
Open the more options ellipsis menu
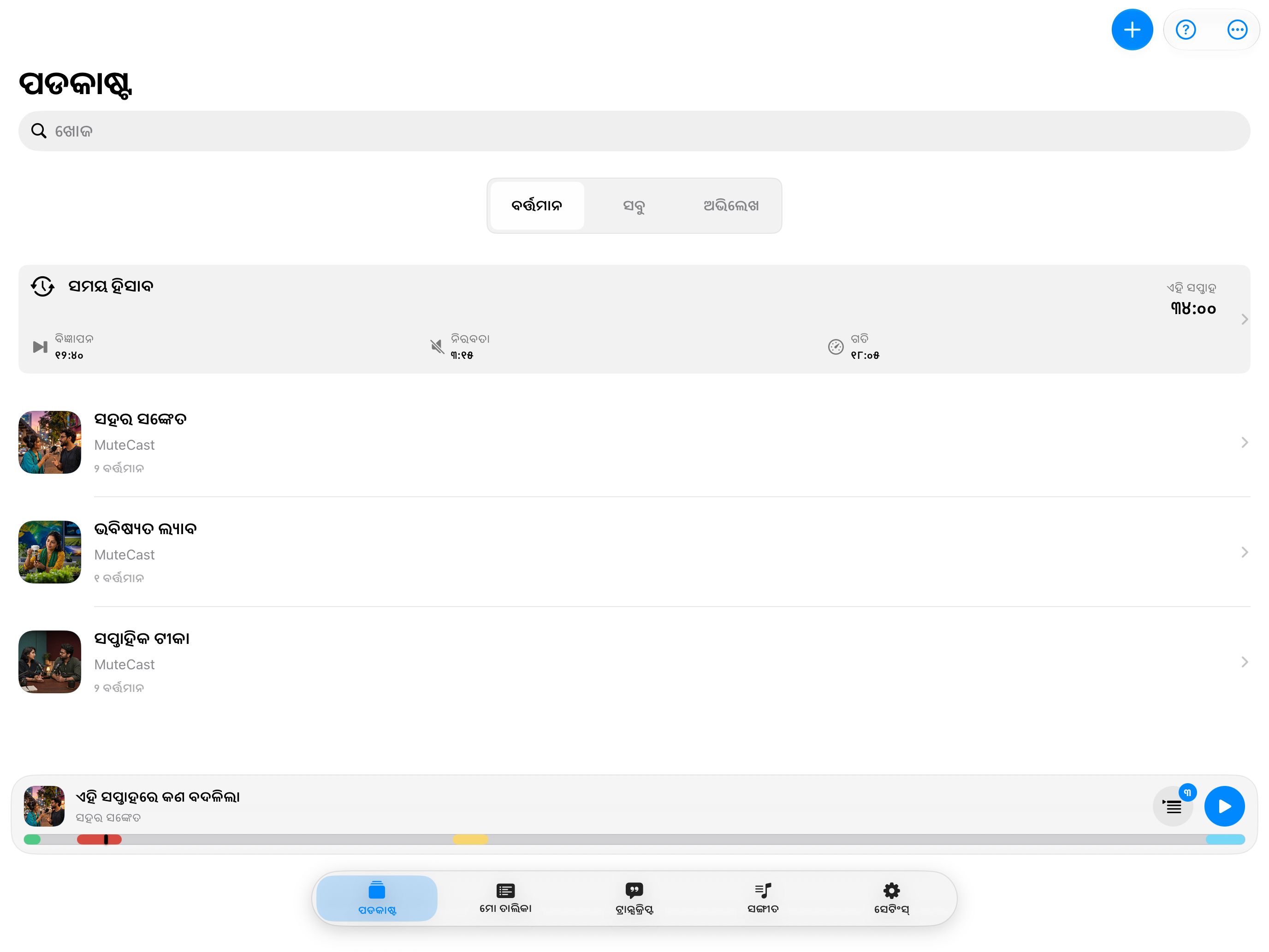pos(1237,30)
